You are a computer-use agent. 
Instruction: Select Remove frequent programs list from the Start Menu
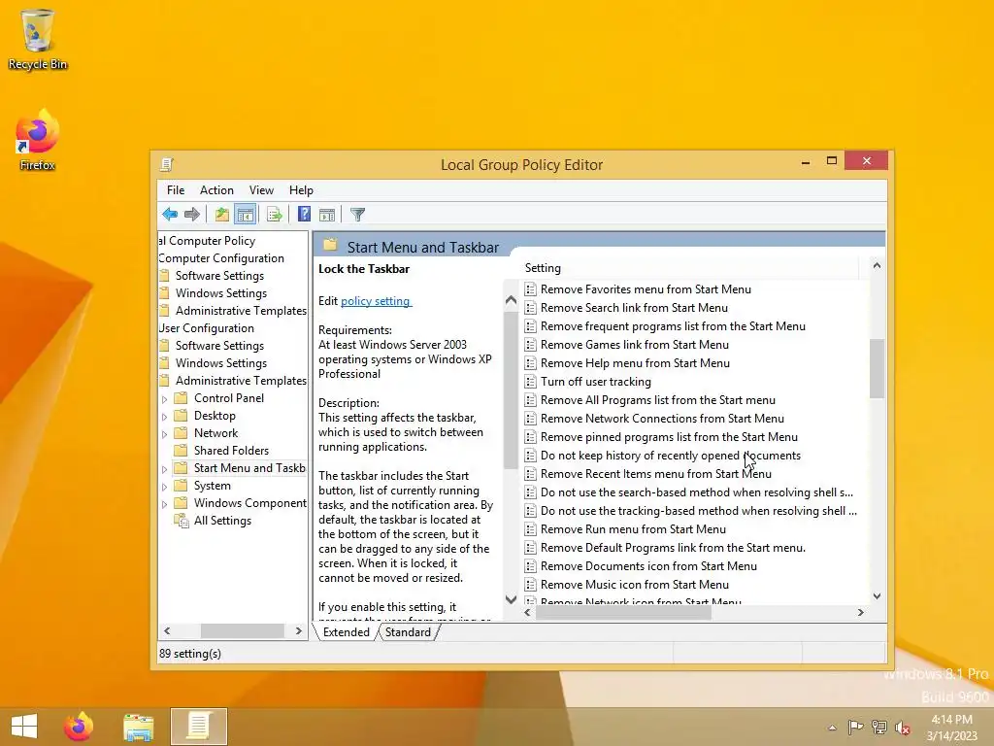point(673,326)
